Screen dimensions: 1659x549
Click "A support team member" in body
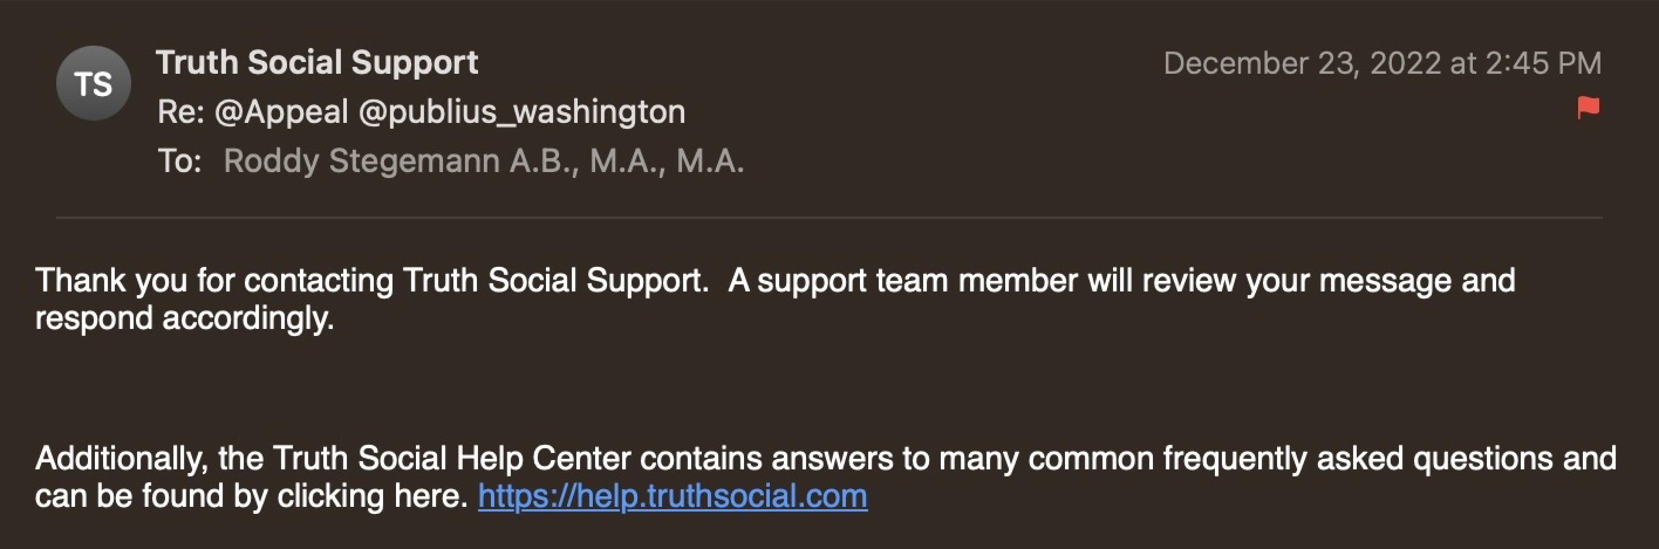tap(902, 280)
